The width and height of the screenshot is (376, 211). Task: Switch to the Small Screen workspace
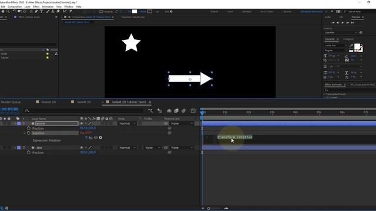click(x=267, y=12)
